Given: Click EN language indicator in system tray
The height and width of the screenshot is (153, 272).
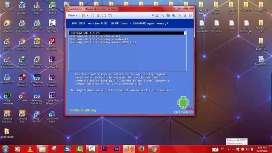Looking at the screenshot, I should point(223,149).
